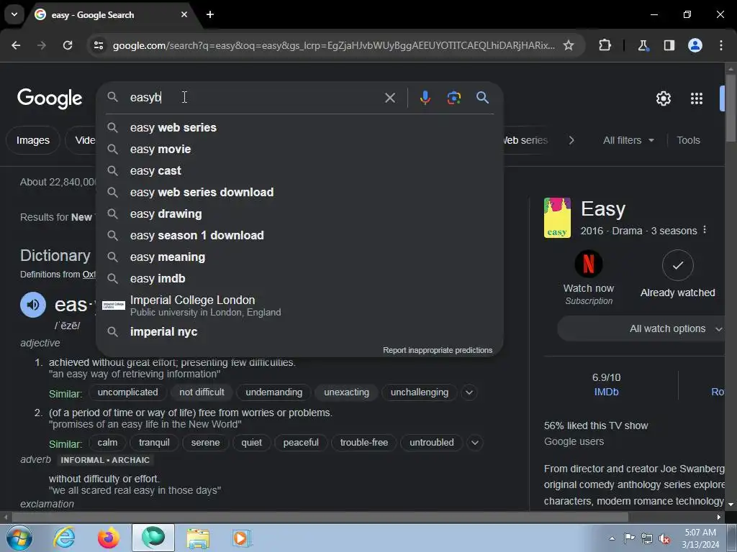The image size is (737, 552).
Task: Open the Chrome extensions puzzle icon
Action: point(605,45)
